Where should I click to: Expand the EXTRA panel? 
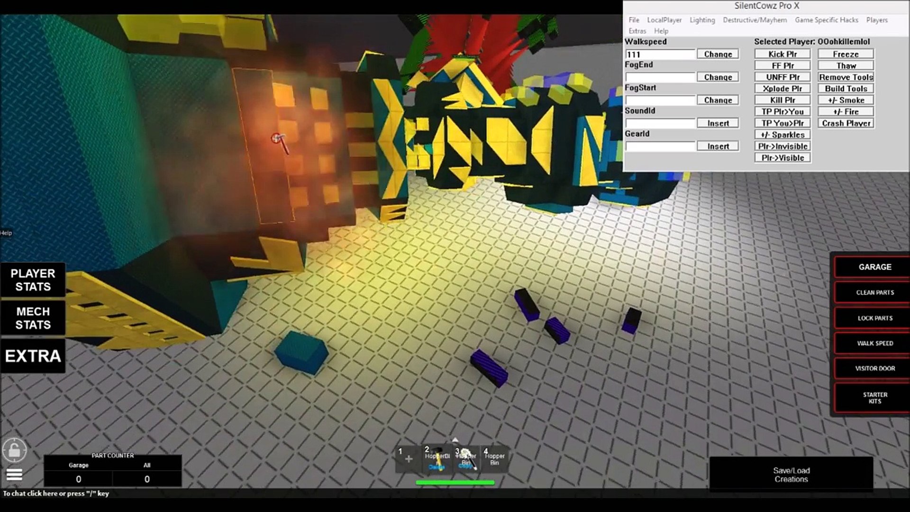point(33,355)
